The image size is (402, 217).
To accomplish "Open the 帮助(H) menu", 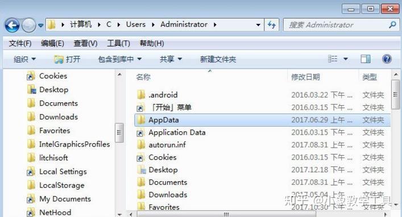I will pos(151,43).
